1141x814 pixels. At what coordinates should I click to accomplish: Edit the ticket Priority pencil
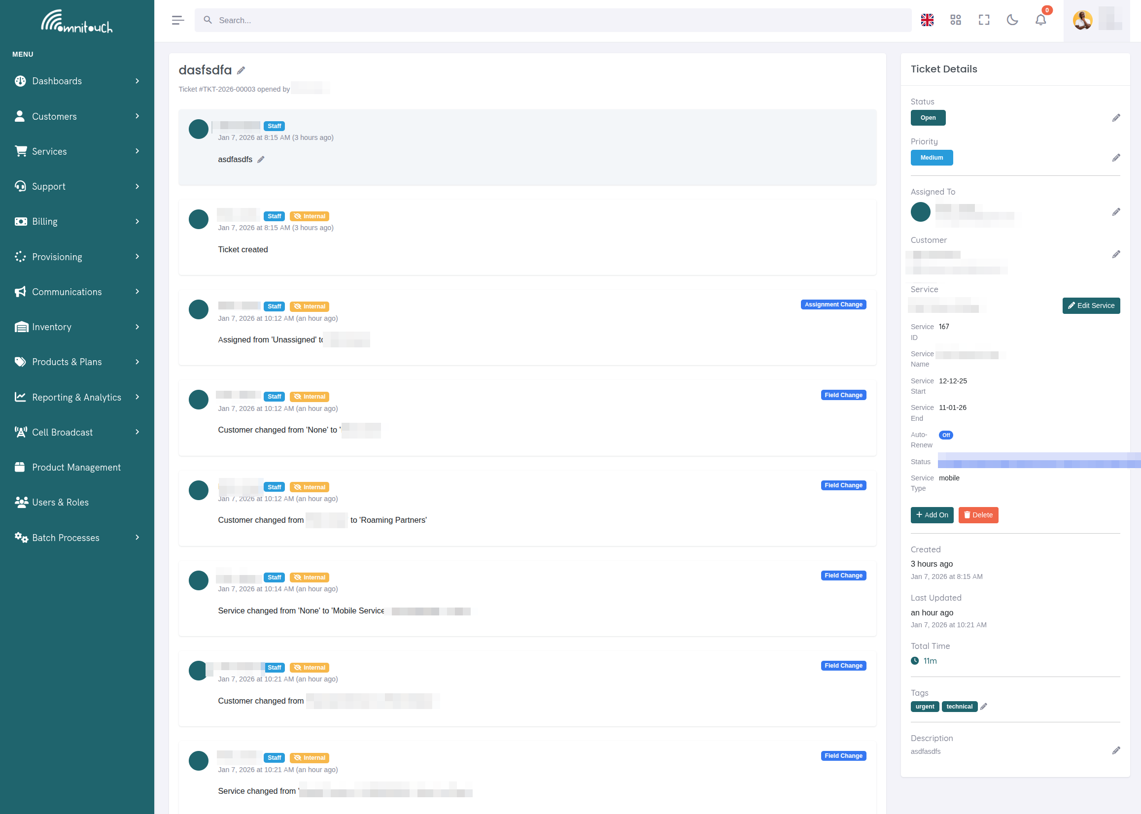click(1116, 158)
